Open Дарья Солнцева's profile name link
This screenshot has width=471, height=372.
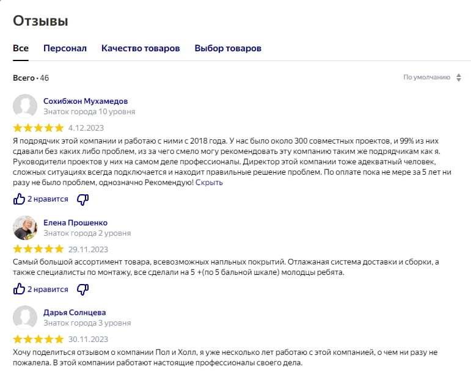pyautogui.click(x=75, y=312)
